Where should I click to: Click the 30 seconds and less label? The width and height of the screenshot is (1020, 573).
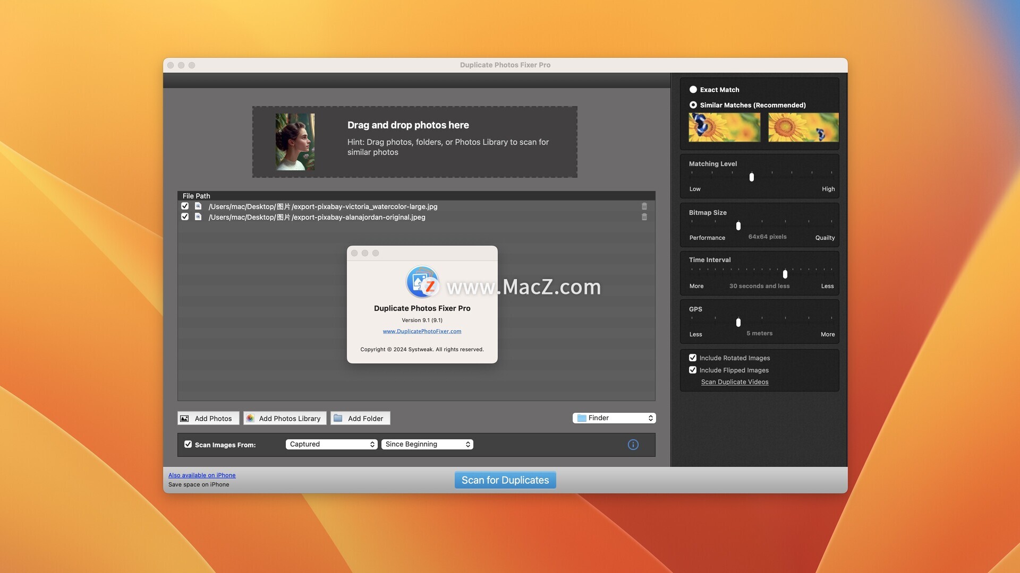click(x=759, y=286)
